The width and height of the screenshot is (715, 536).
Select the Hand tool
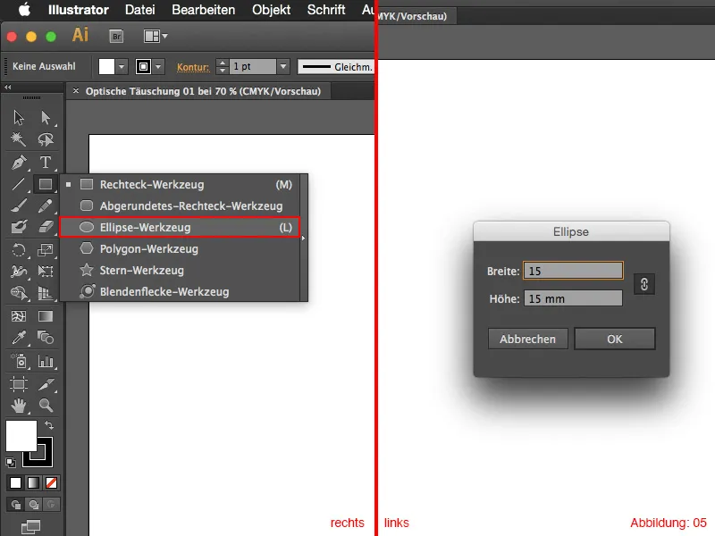tap(19, 406)
